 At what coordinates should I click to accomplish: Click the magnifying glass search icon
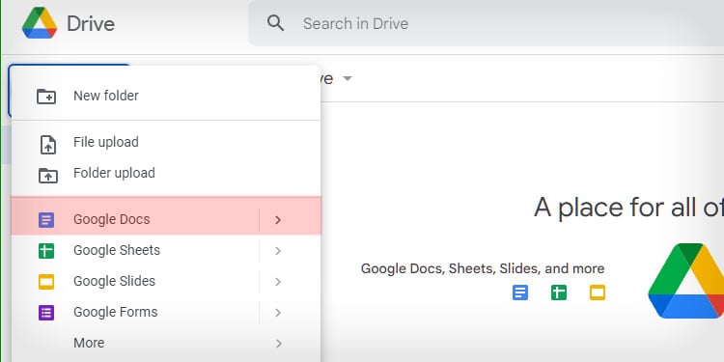276,22
